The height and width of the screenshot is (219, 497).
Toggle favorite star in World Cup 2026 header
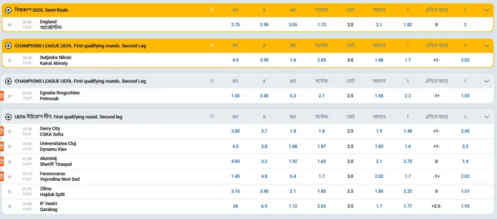(212, 10)
